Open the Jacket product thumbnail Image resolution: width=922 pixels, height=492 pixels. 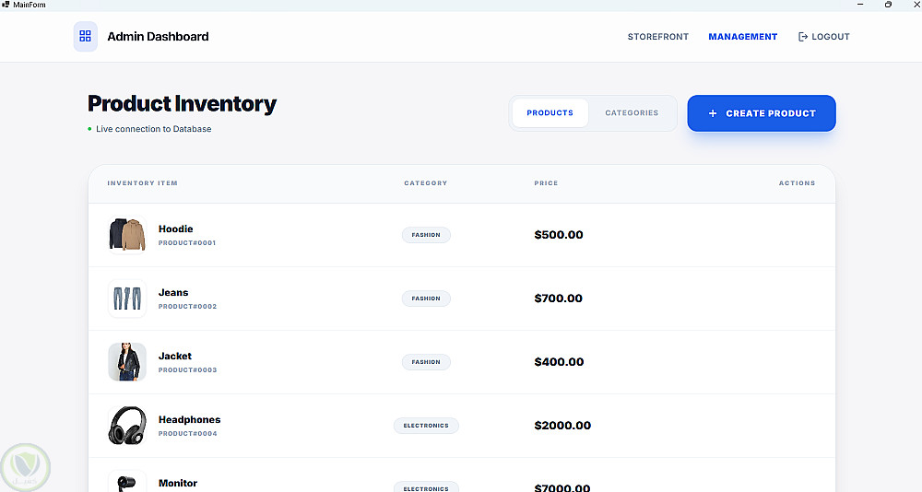(x=127, y=362)
